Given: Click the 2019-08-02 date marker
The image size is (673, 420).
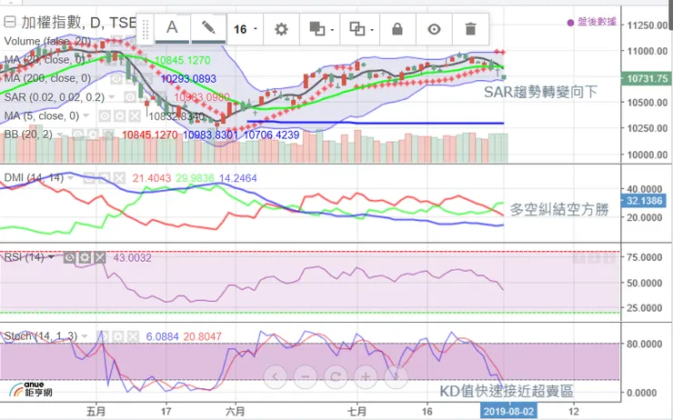Looking at the screenshot, I should 508,412.
